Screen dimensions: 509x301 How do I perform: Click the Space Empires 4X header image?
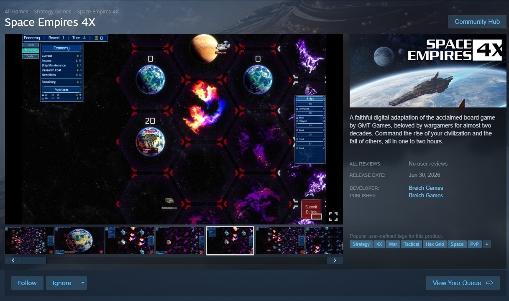pyautogui.click(x=428, y=71)
